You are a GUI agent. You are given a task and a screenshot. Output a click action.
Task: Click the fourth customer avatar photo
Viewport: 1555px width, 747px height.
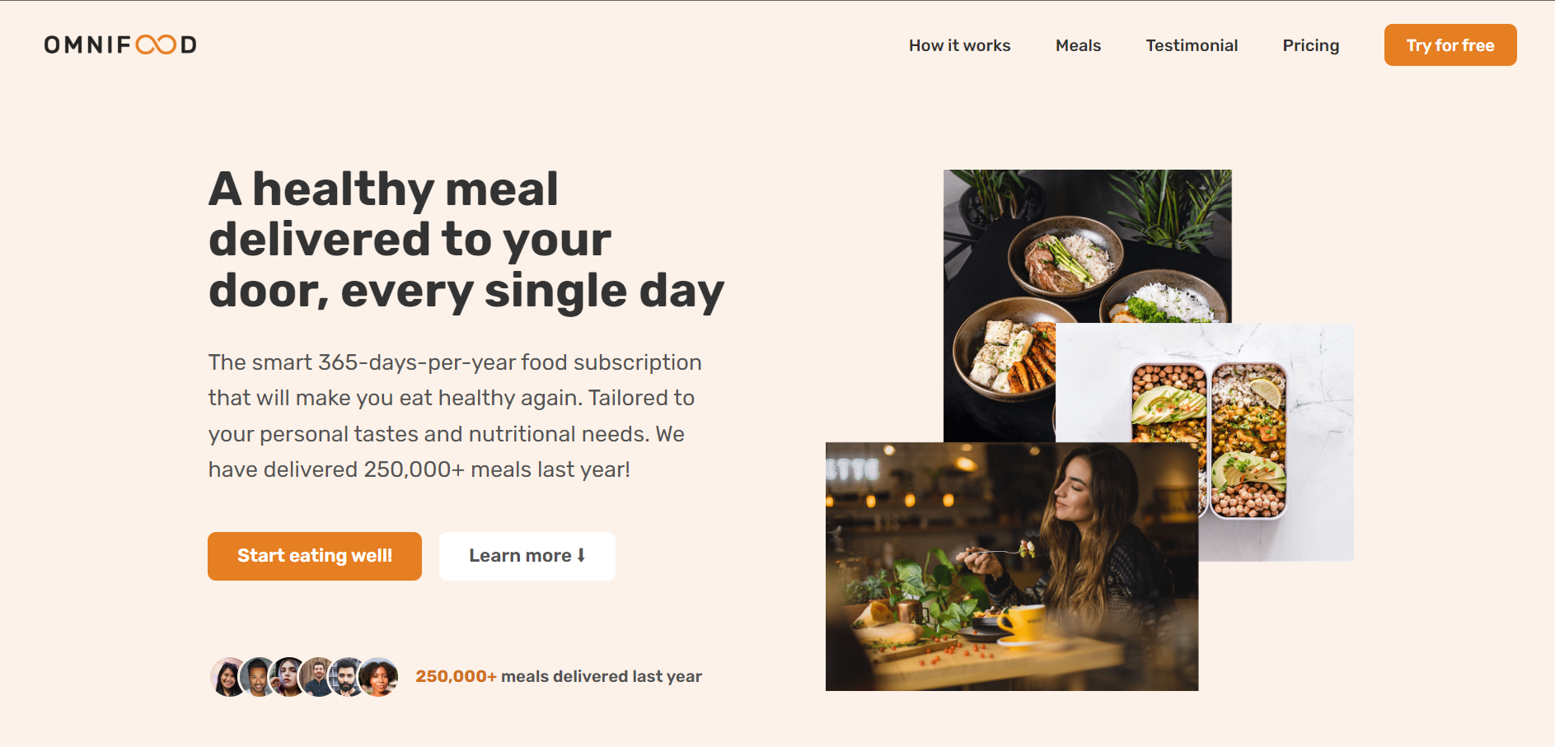click(x=317, y=677)
